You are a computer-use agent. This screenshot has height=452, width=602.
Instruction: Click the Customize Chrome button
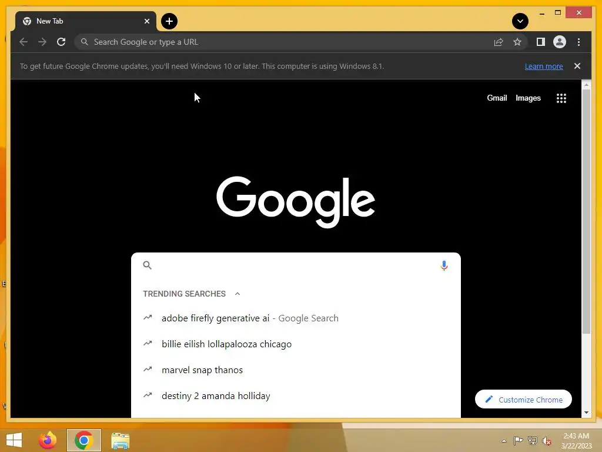[x=523, y=400]
